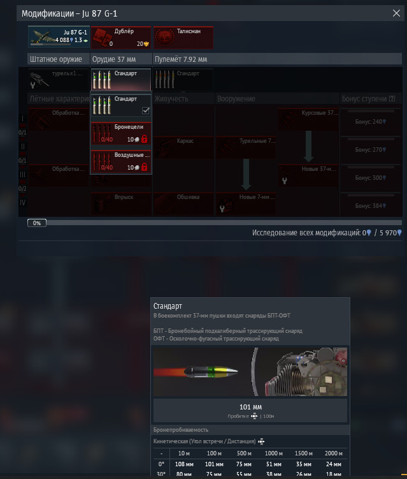Image resolution: width=407 pixels, height=479 pixels.
Task: Open the Дублёр backup vehicle item
Action: [120, 36]
